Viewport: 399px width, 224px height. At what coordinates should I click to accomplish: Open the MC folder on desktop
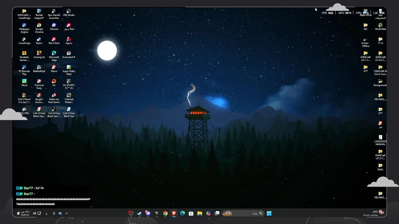click(x=366, y=27)
